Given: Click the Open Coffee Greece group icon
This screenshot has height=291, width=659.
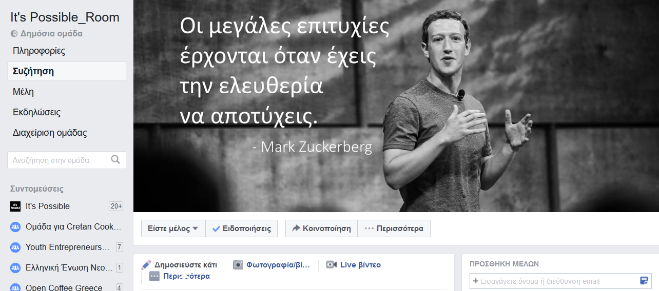Looking at the screenshot, I should (15, 288).
